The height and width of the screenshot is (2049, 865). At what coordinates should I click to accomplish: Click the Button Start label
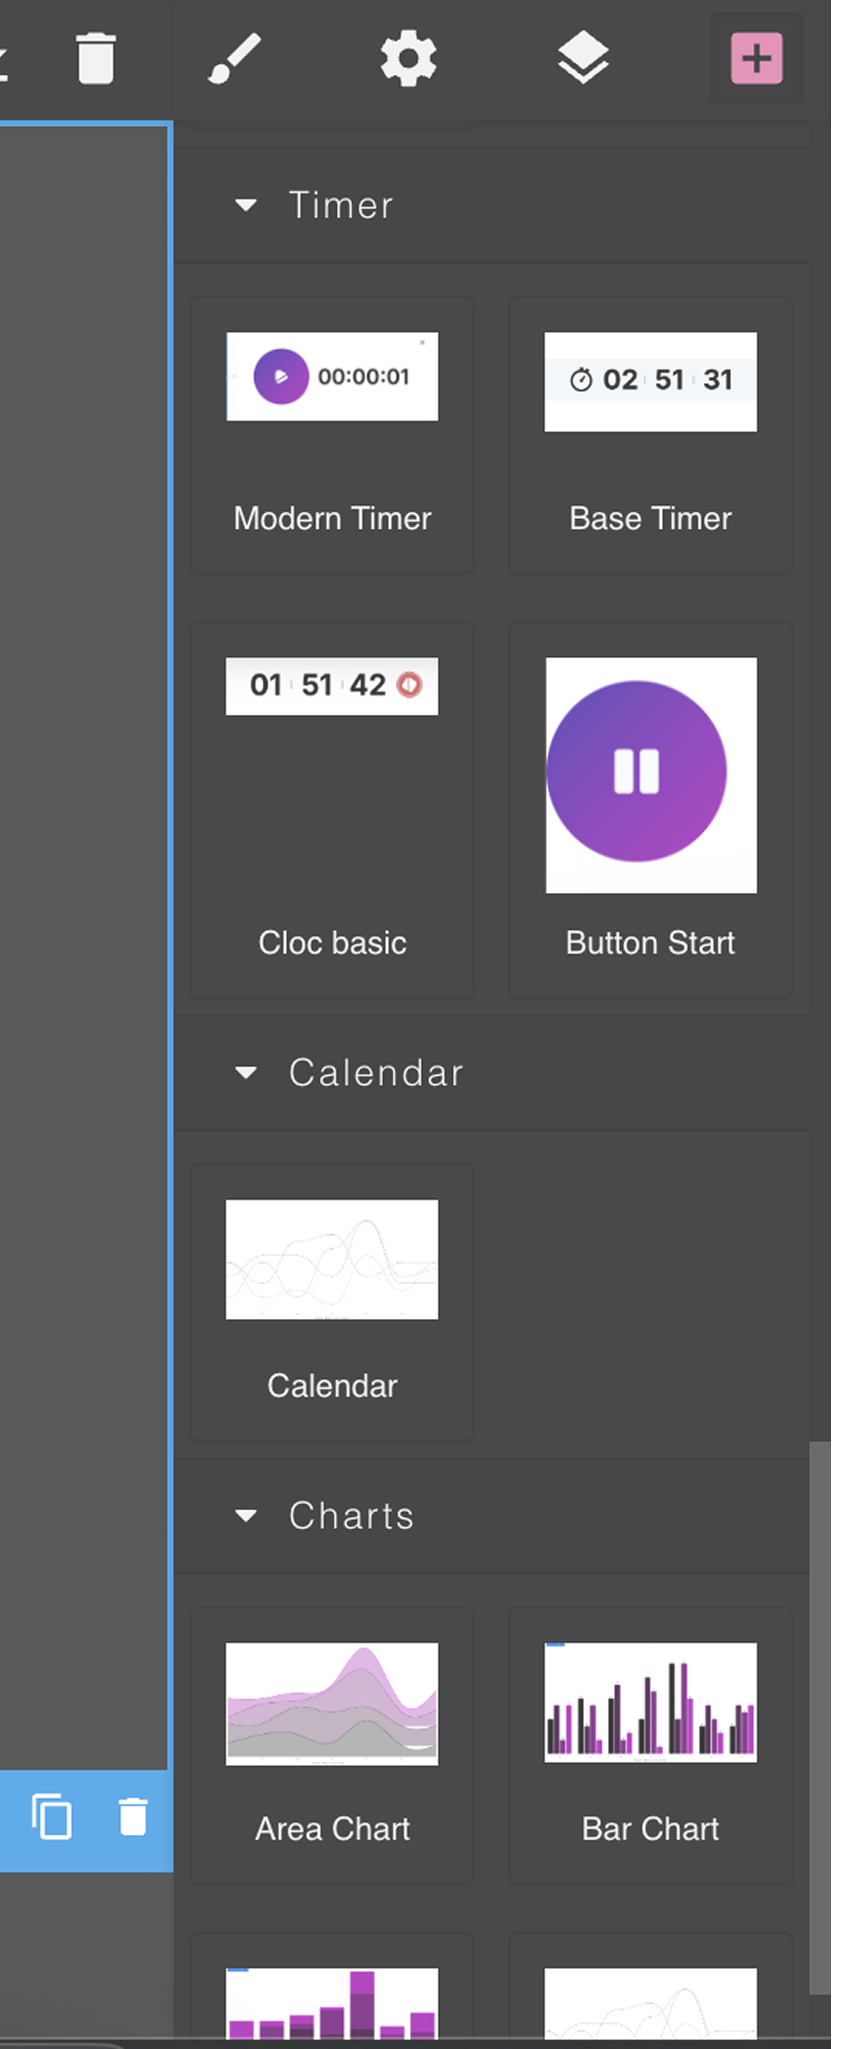[x=651, y=943]
